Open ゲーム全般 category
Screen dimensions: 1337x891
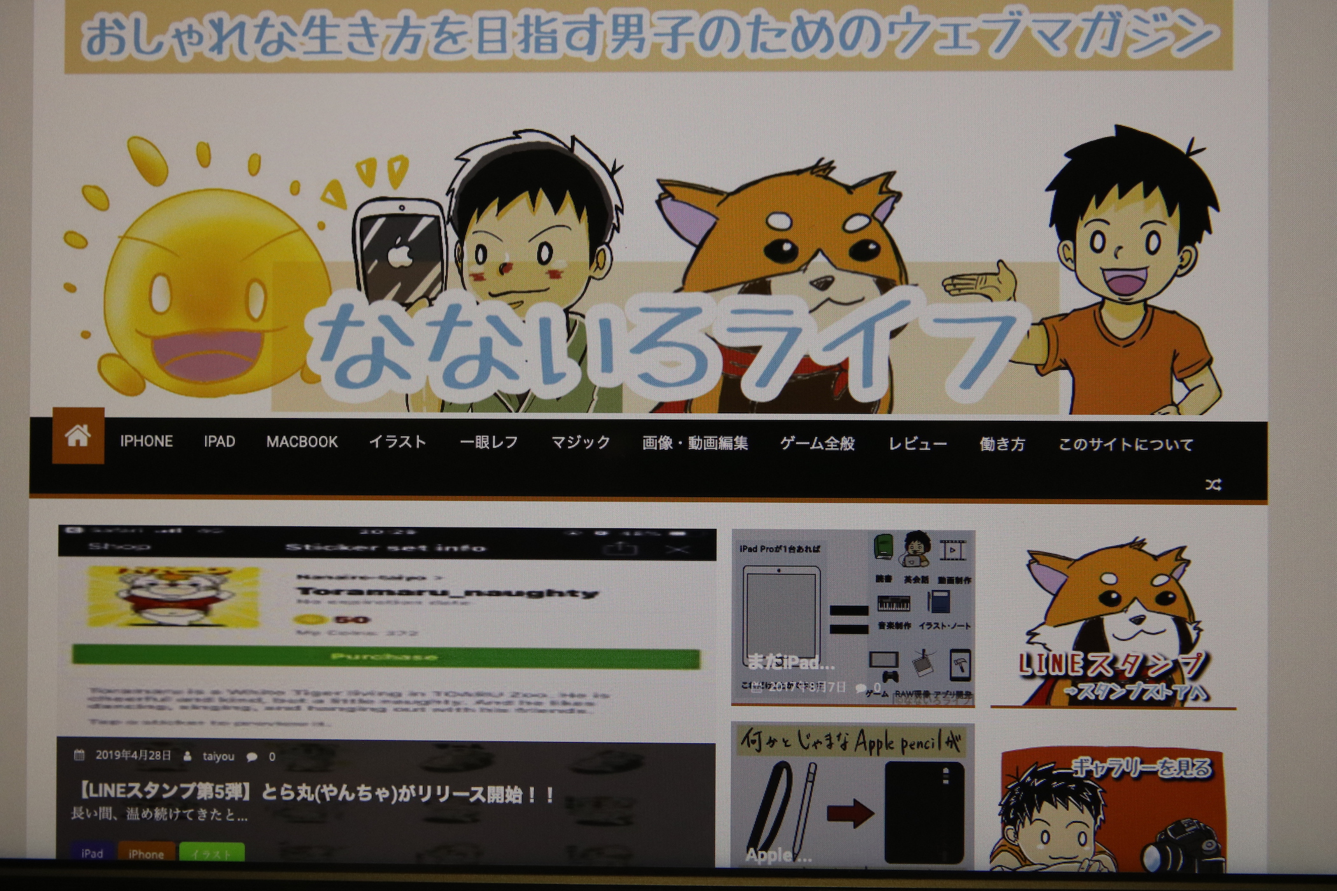[x=817, y=444]
